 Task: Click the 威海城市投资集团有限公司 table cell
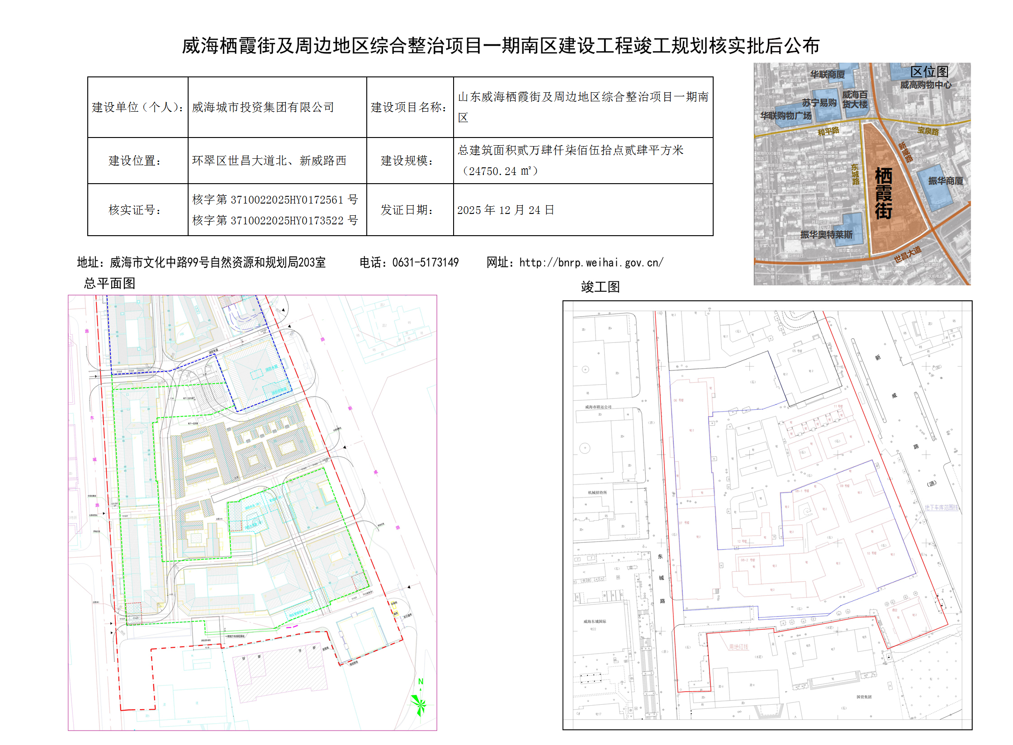(x=263, y=107)
